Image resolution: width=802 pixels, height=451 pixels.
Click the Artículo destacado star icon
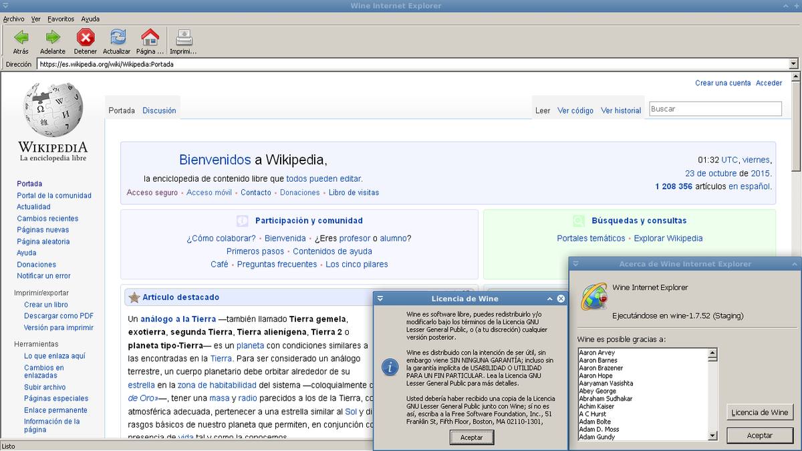[134, 298]
